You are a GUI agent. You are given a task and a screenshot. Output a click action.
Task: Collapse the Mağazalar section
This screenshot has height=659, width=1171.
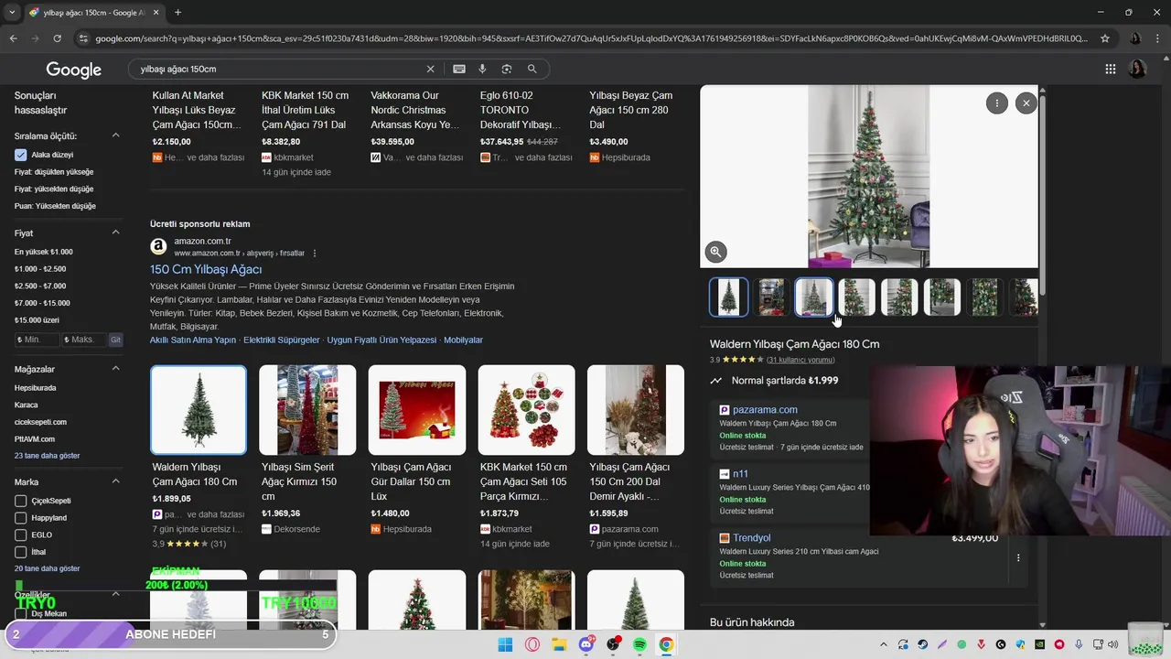[x=115, y=369]
